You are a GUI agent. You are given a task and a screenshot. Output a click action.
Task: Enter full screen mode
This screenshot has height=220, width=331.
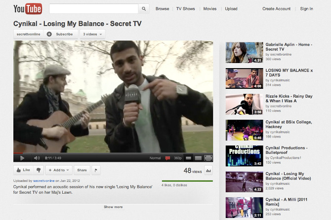pos(208,158)
